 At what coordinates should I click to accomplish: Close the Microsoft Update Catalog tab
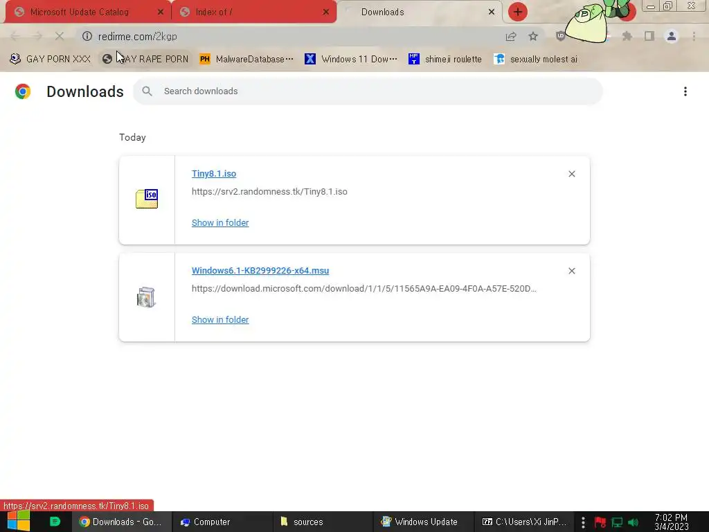point(161,12)
